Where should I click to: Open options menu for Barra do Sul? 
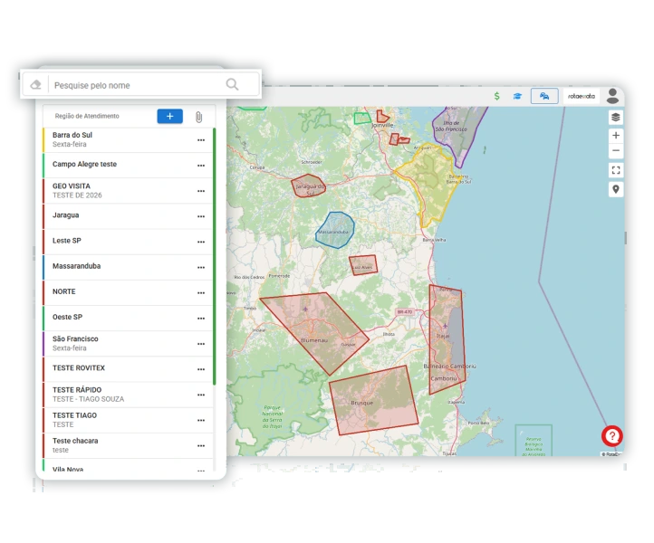pos(201,140)
